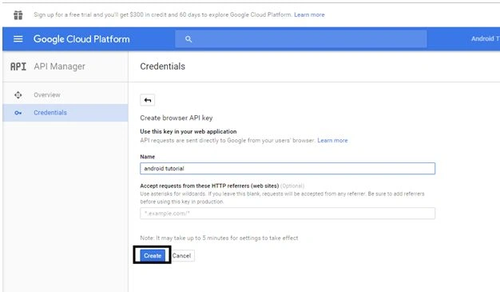Viewport: 500px width, 292px height.
Task: Click inside the top search bar
Action: (x=300, y=39)
